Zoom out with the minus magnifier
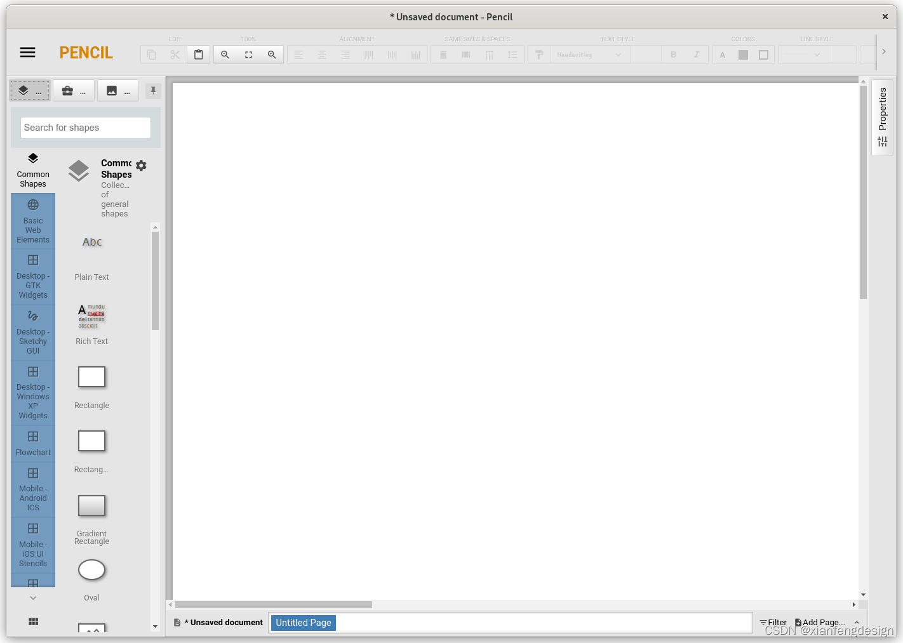This screenshot has height=643, width=903. pos(225,55)
